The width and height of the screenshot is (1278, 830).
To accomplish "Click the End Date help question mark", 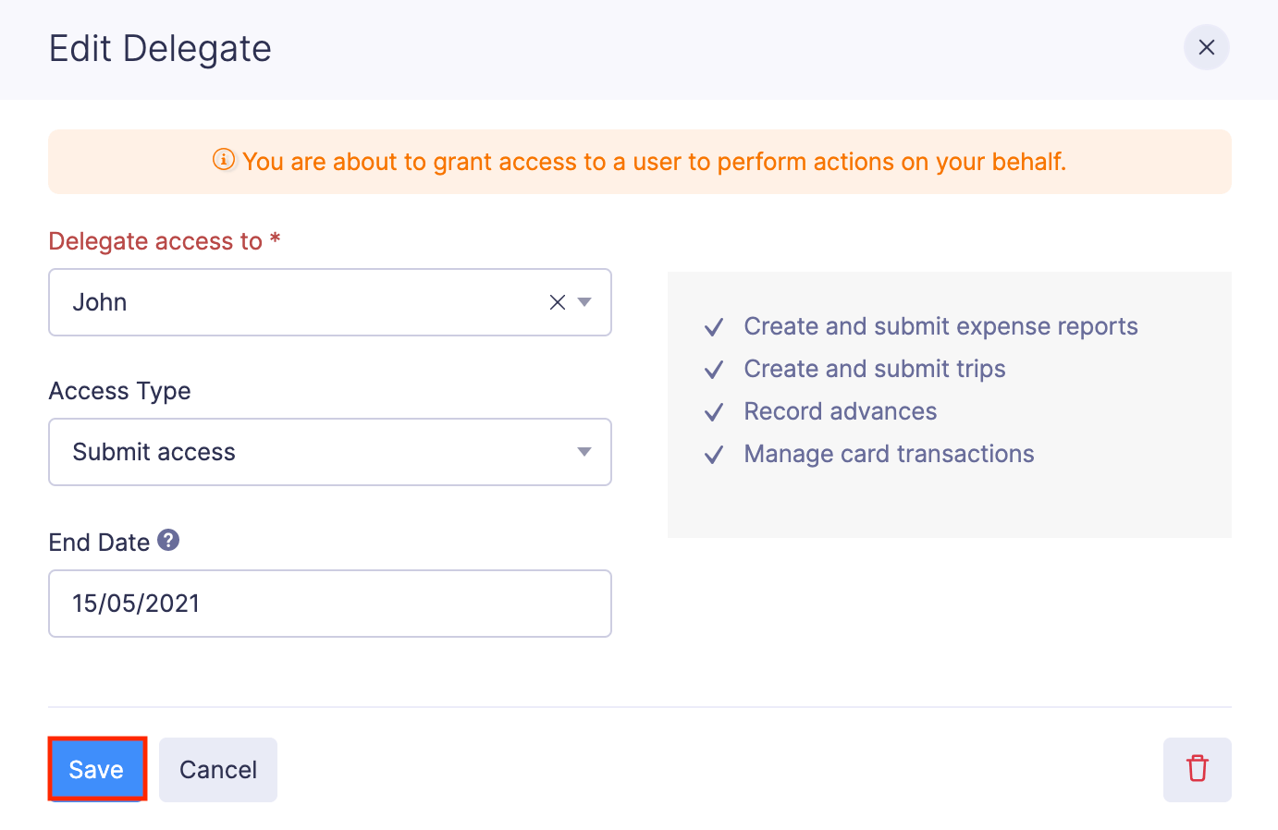I will pos(168,541).
